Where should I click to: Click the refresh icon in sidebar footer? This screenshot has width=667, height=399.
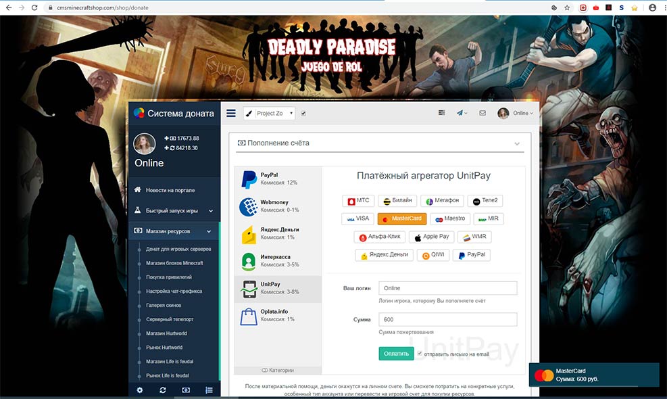click(x=163, y=390)
